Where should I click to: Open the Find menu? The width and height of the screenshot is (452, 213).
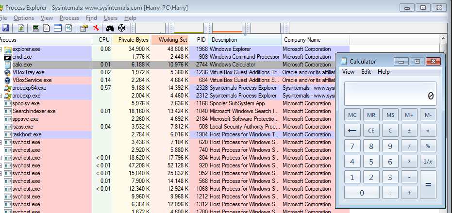tap(91, 18)
